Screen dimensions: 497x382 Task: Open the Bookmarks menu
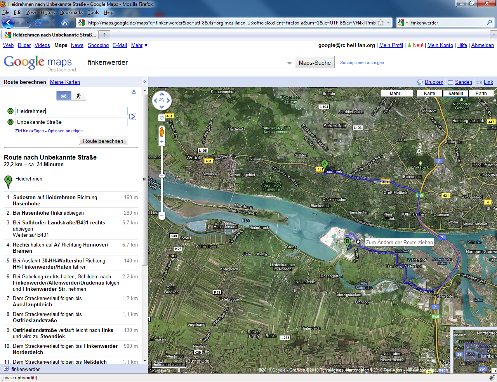pos(71,12)
